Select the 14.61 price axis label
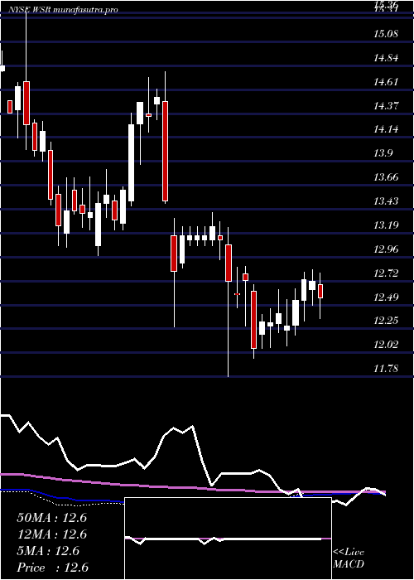 click(x=386, y=82)
